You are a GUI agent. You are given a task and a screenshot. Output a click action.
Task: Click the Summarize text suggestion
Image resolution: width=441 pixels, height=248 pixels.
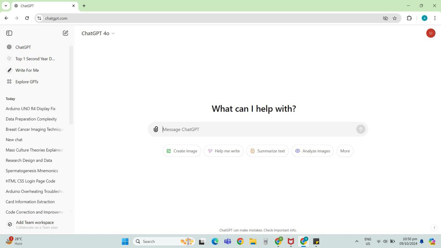267,151
